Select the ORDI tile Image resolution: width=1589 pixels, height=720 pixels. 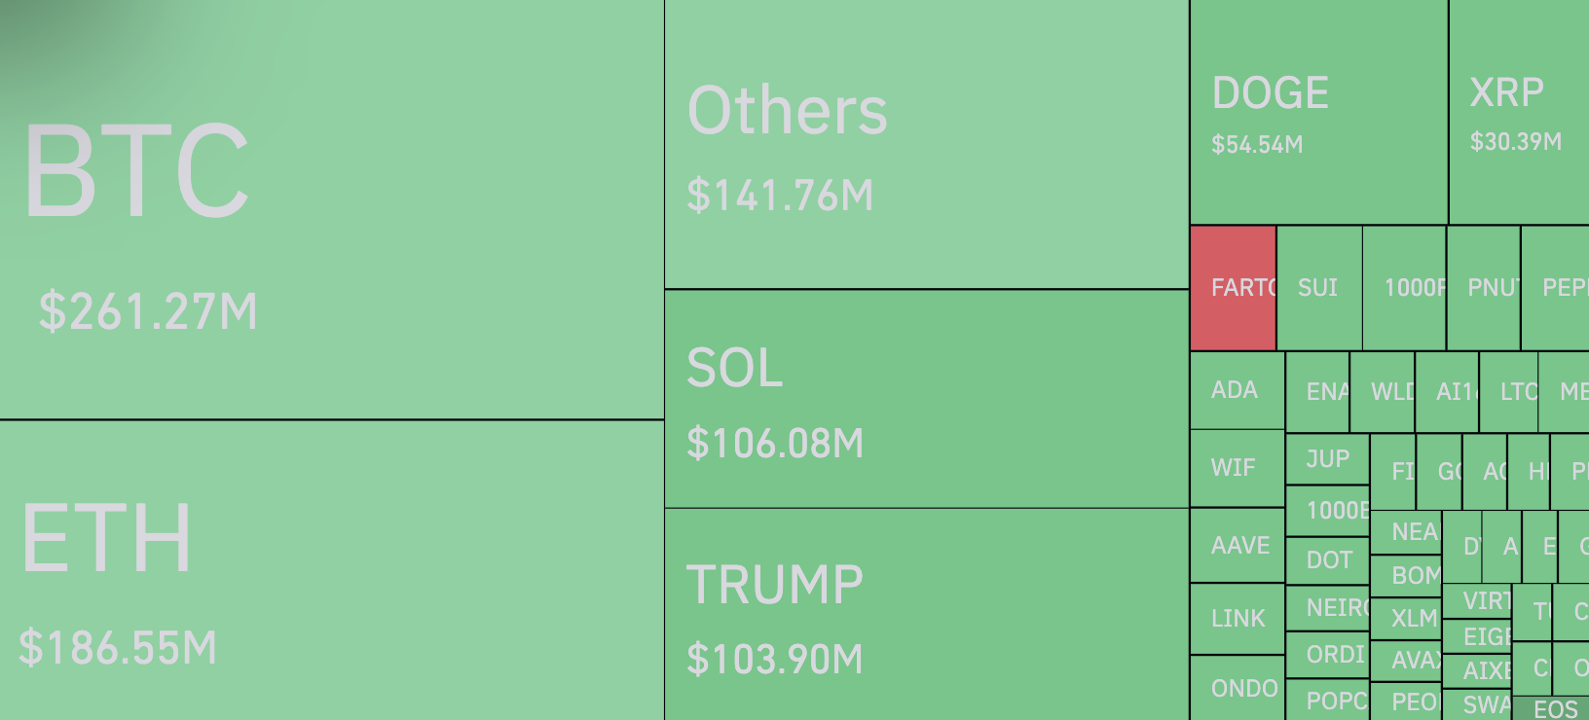[1327, 655]
